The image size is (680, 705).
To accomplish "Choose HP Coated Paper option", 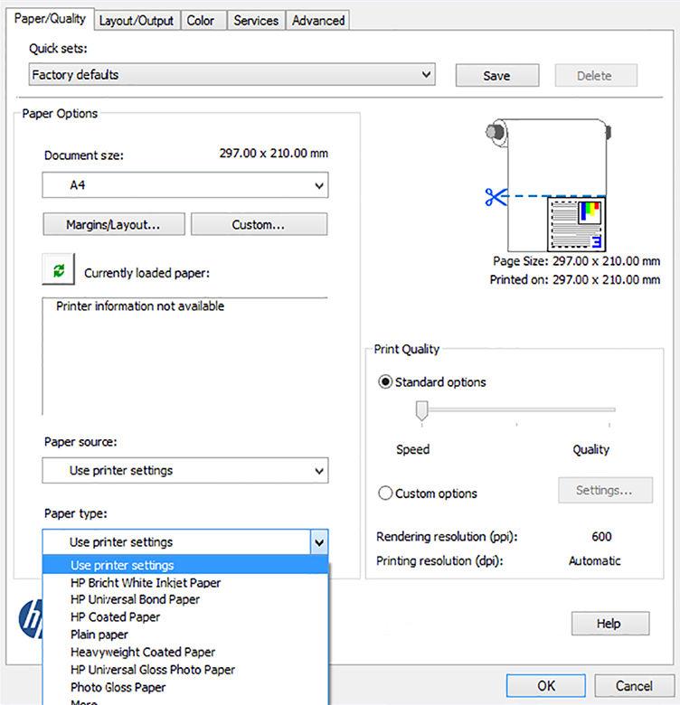I will coord(185,617).
